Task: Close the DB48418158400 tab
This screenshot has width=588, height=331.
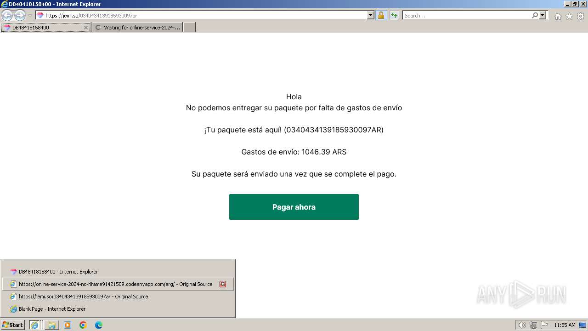Action: 85,28
